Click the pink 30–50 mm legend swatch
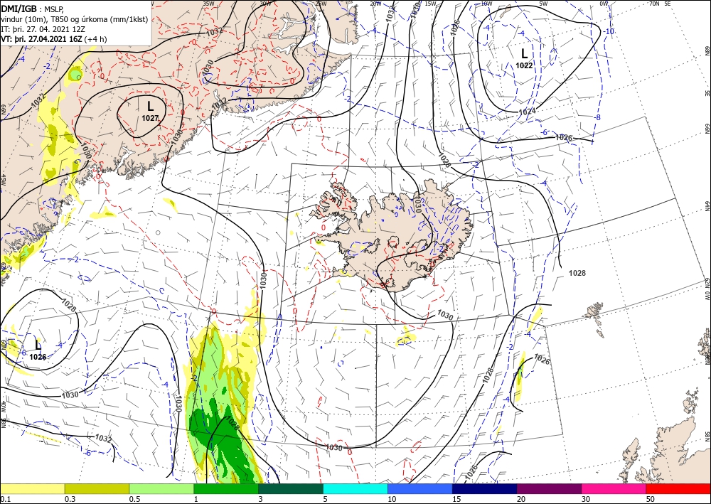Screen dimensions: 711x504 (x=614, y=488)
